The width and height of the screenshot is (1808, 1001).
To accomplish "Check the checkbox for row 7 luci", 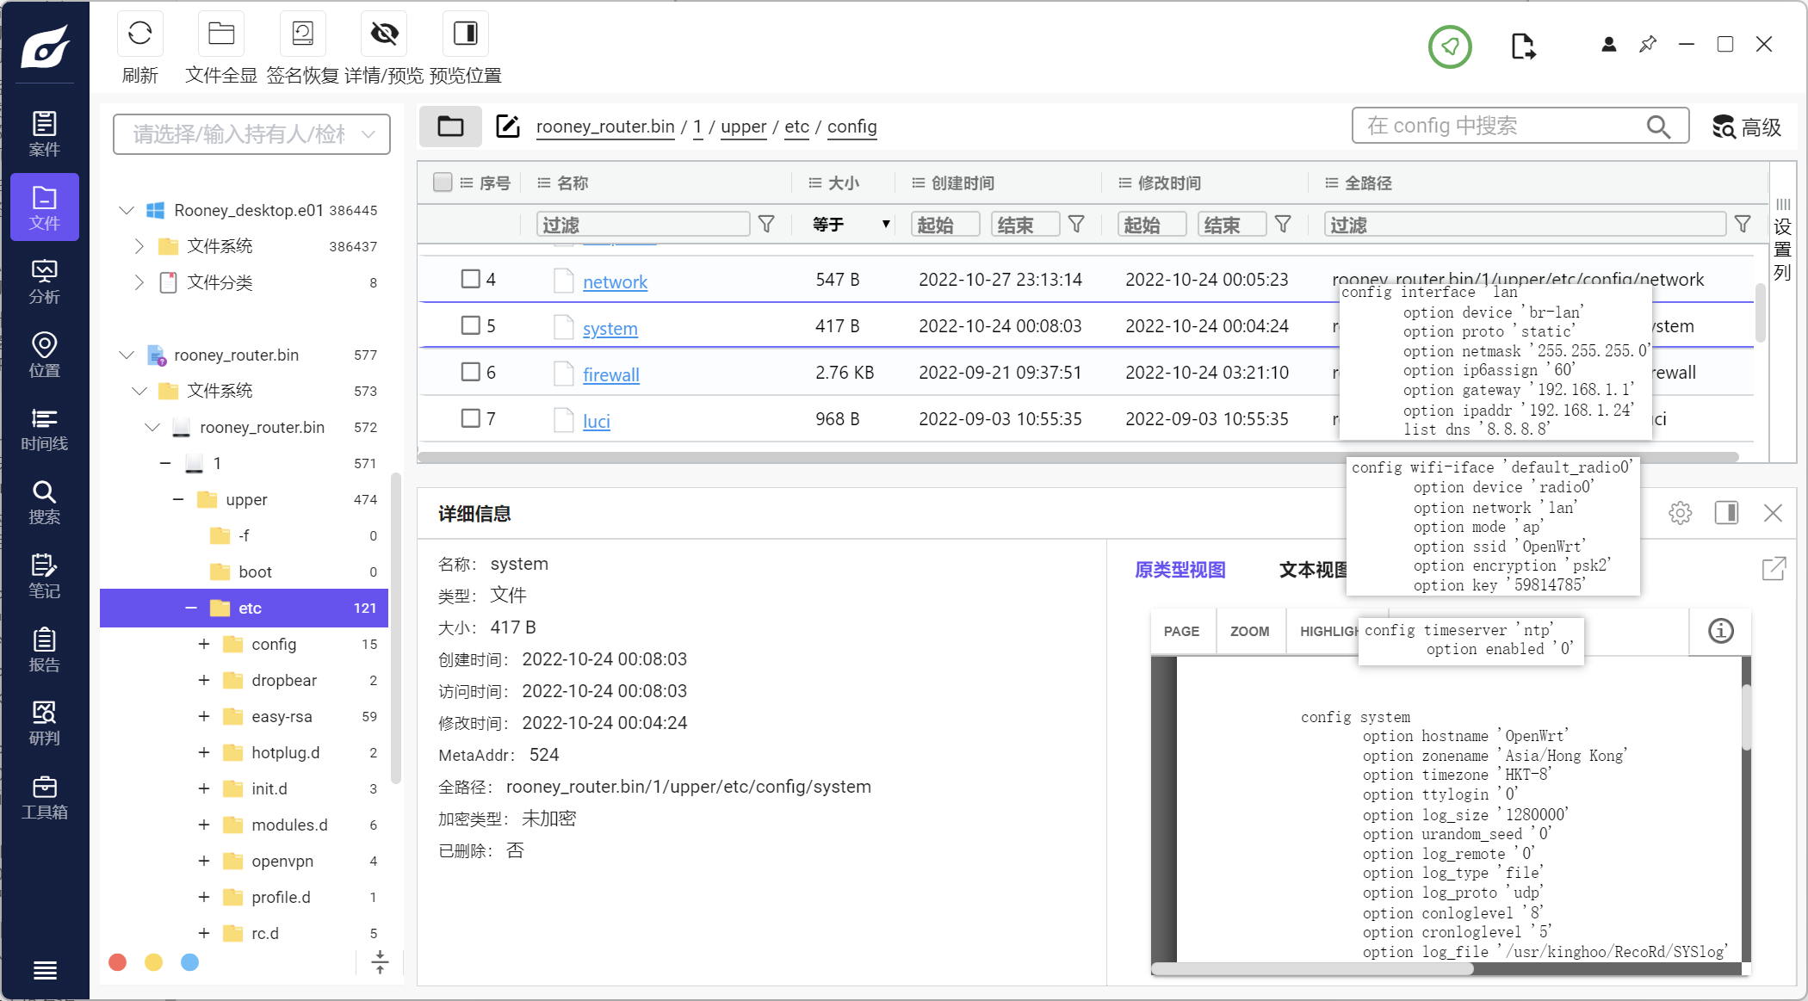I will [470, 418].
